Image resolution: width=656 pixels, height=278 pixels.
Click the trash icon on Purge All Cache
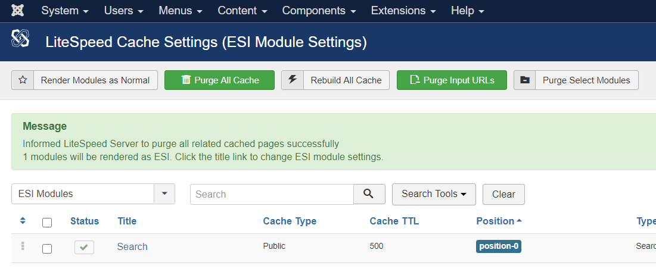186,80
